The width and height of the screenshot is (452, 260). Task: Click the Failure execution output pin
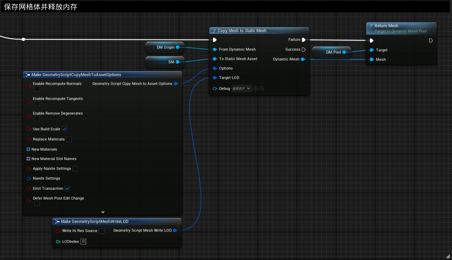point(304,40)
